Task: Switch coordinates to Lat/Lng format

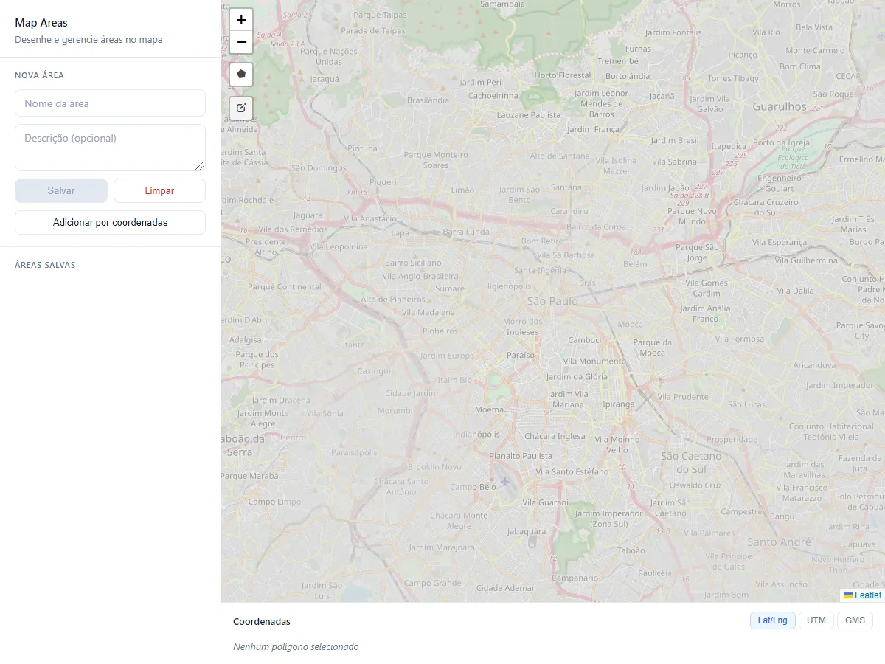Action: click(773, 620)
